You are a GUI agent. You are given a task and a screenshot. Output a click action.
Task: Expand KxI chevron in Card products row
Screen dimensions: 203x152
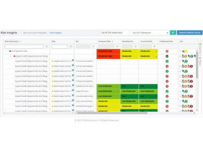(180, 96)
